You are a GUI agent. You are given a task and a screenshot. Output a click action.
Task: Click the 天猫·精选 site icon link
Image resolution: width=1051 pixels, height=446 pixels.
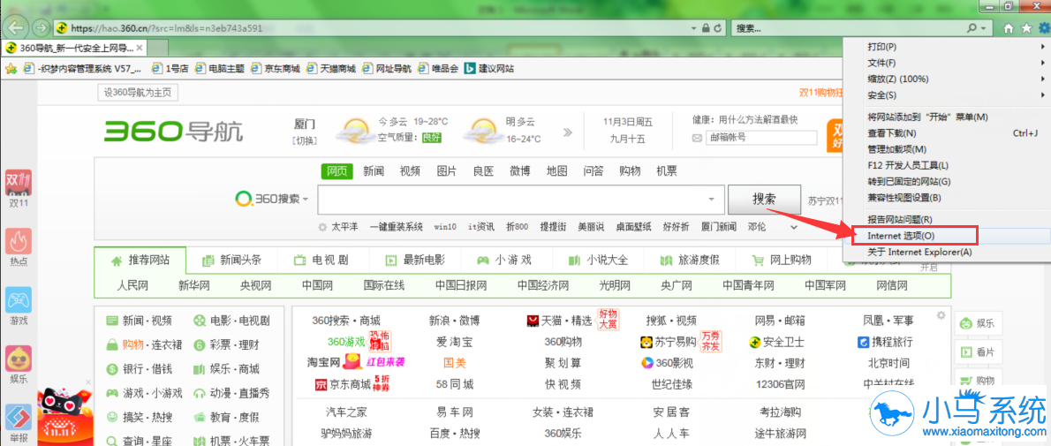tap(559, 321)
